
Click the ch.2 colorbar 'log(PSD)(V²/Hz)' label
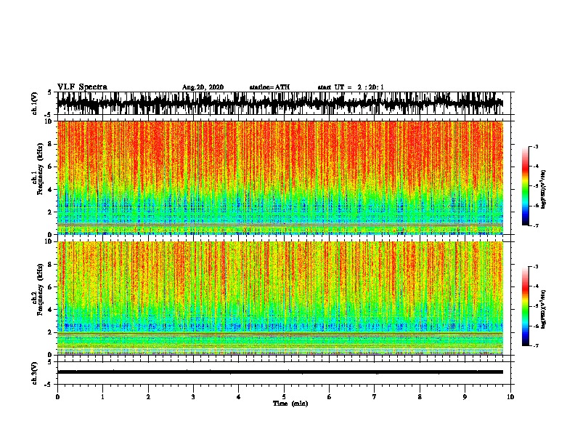click(544, 309)
